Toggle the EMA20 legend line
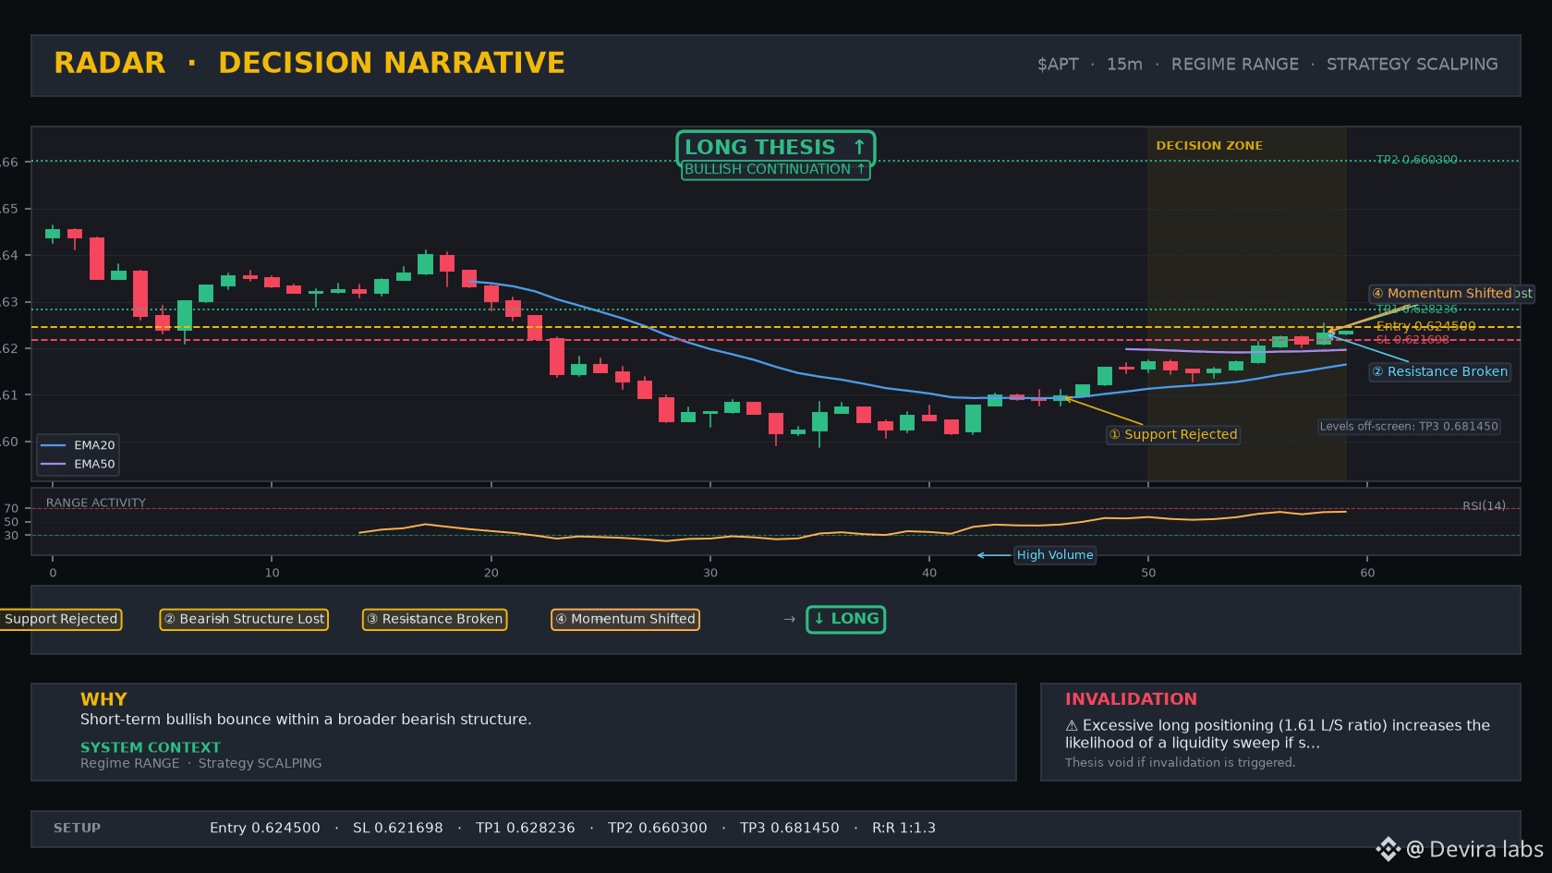This screenshot has height=873, width=1552. tap(78, 445)
